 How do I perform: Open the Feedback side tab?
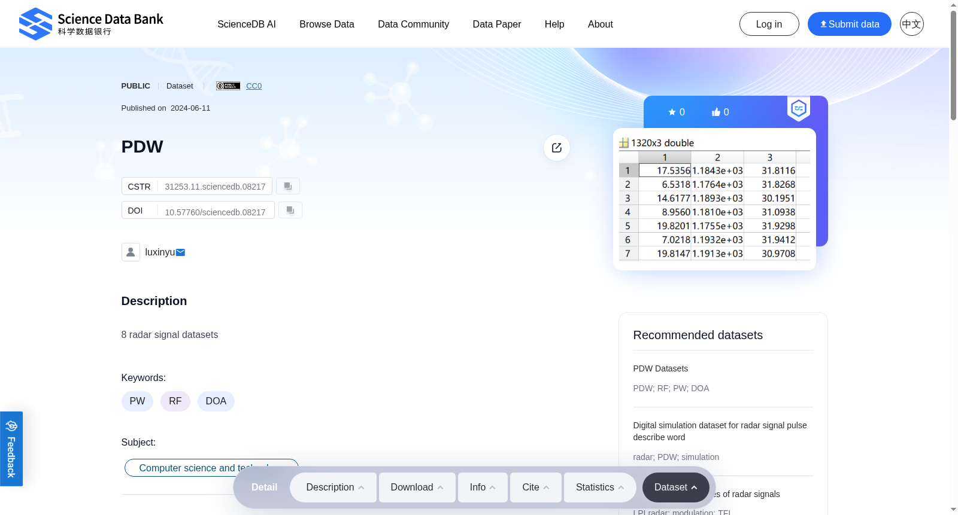(11, 449)
